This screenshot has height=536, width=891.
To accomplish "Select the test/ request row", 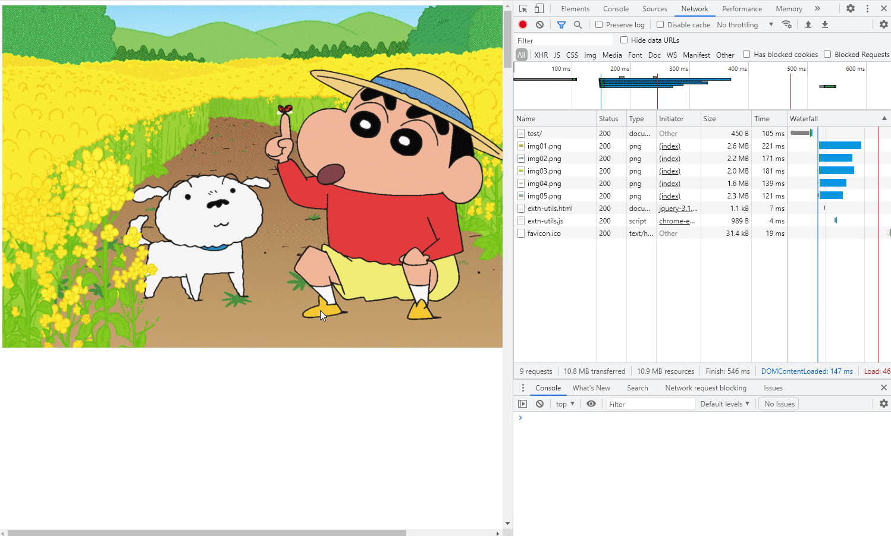I will pyautogui.click(x=702, y=133).
